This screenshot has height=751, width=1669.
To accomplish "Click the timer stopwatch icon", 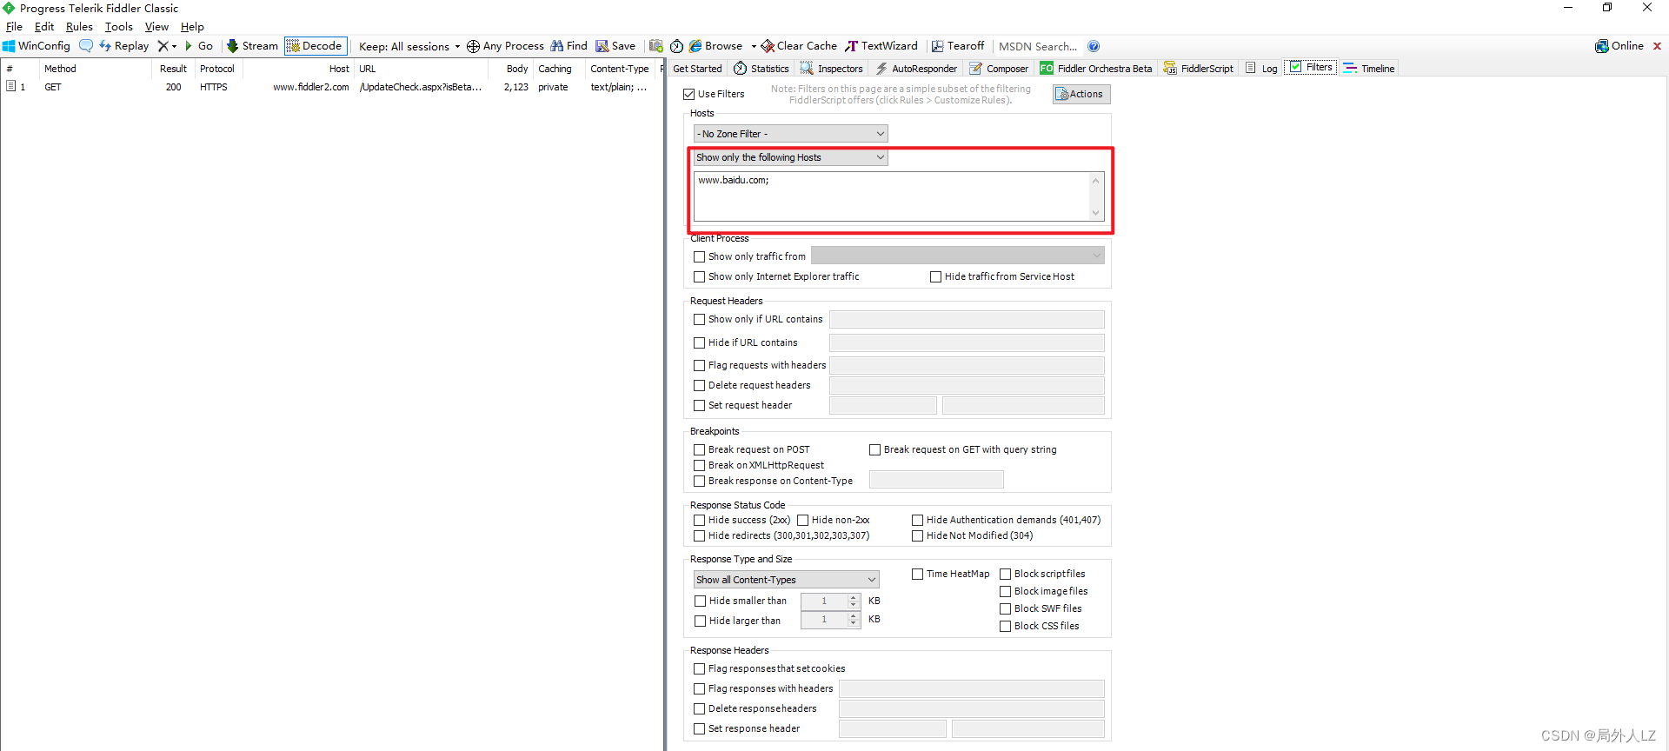I will [676, 46].
